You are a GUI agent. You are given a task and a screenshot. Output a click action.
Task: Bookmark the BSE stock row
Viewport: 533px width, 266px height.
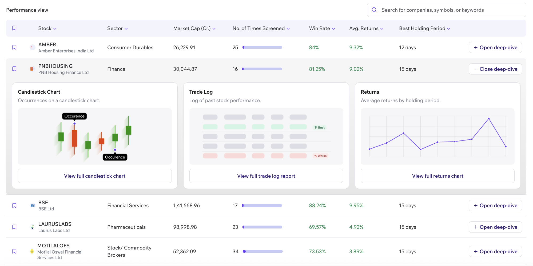point(14,206)
